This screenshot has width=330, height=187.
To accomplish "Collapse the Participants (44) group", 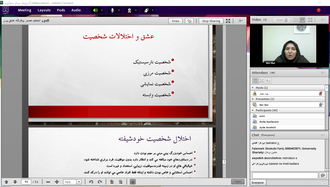I will (253, 110).
